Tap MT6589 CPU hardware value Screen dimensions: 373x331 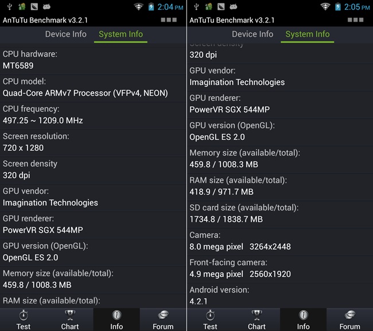coord(18,65)
